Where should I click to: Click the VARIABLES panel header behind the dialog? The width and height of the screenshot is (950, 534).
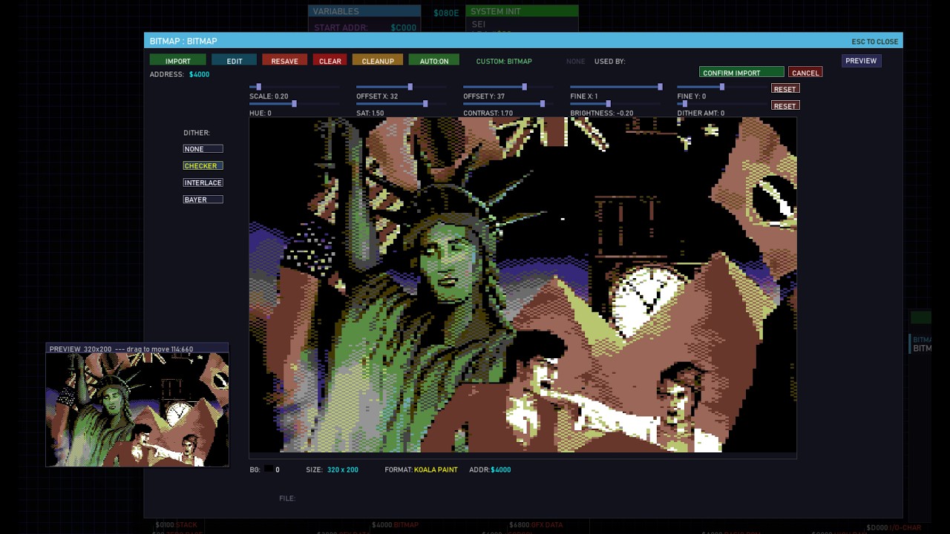pyautogui.click(x=364, y=11)
